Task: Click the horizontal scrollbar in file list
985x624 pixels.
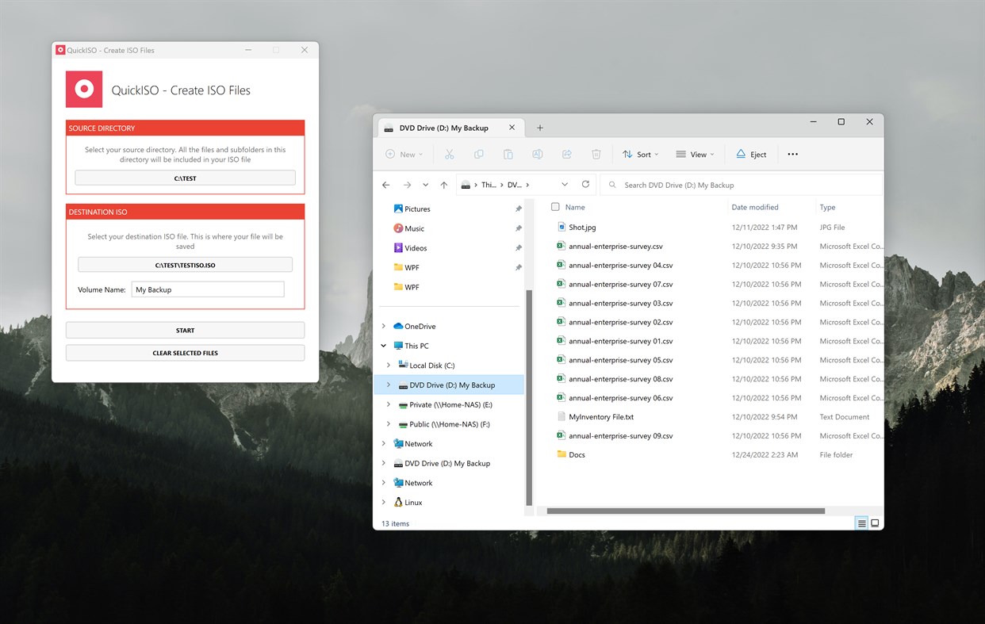Action: [686, 511]
